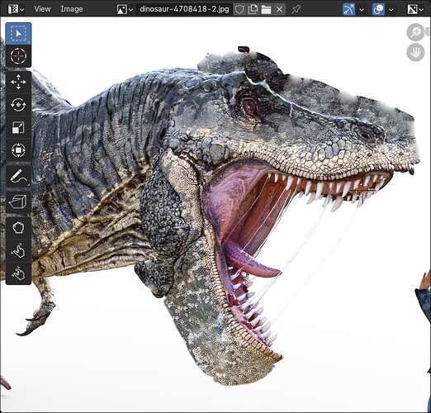Image resolution: width=431 pixels, height=413 pixels.
Task: Unlink the dinosaur image with X
Action: (x=279, y=9)
